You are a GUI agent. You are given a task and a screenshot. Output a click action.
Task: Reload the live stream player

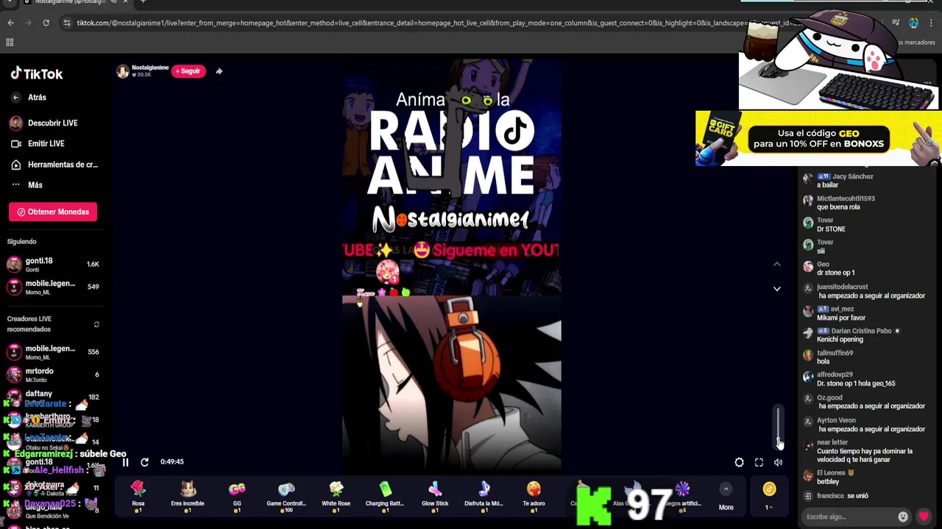pyautogui.click(x=144, y=462)
